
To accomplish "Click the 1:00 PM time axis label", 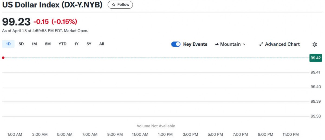I will (165, 134).
